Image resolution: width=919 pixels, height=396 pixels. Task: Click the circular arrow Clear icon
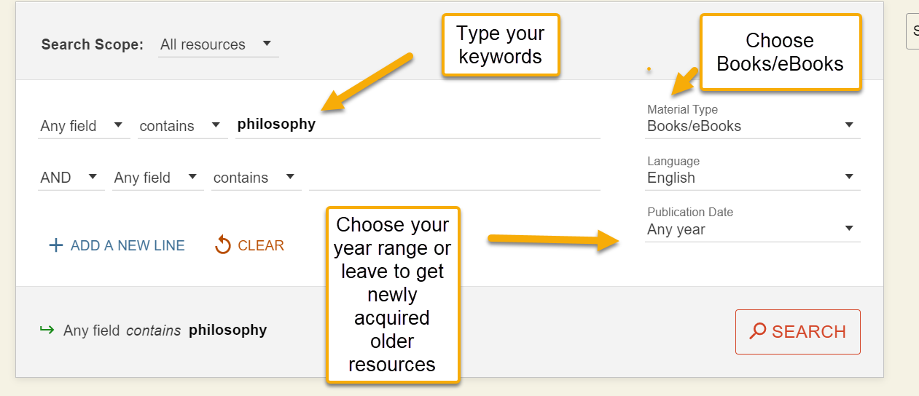point(223,245)
